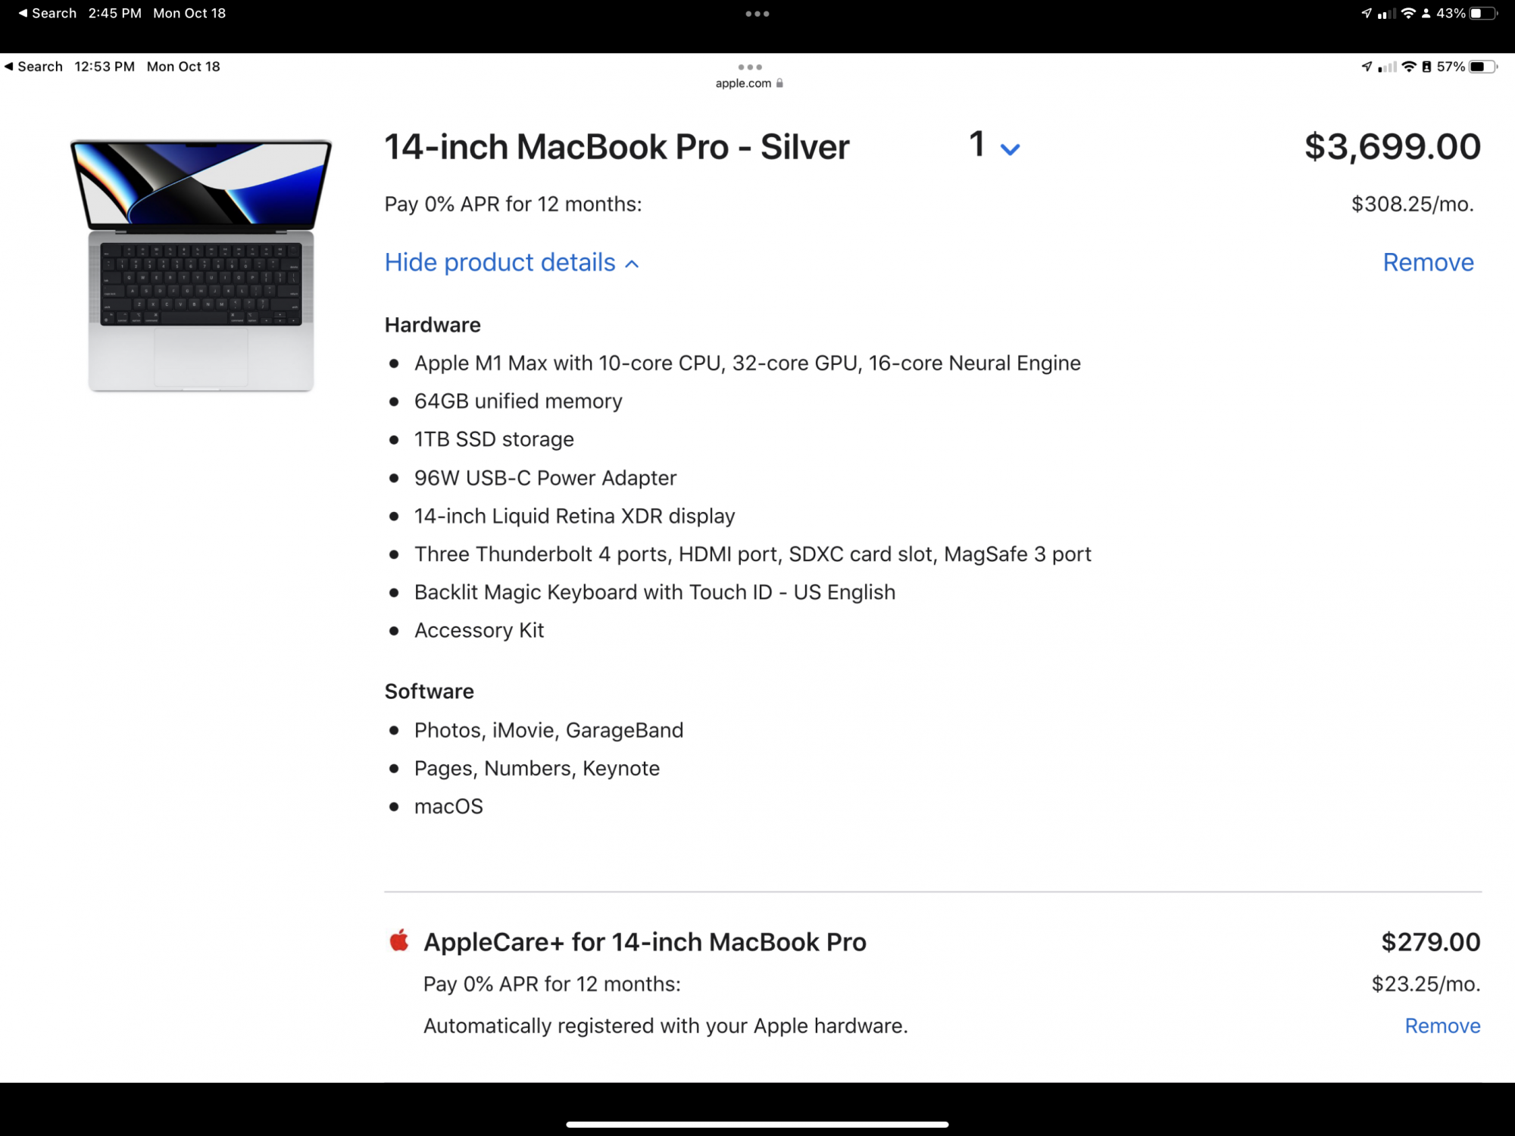
Task: Tap the apple.com address text
Action: click(x=742, y=83)
